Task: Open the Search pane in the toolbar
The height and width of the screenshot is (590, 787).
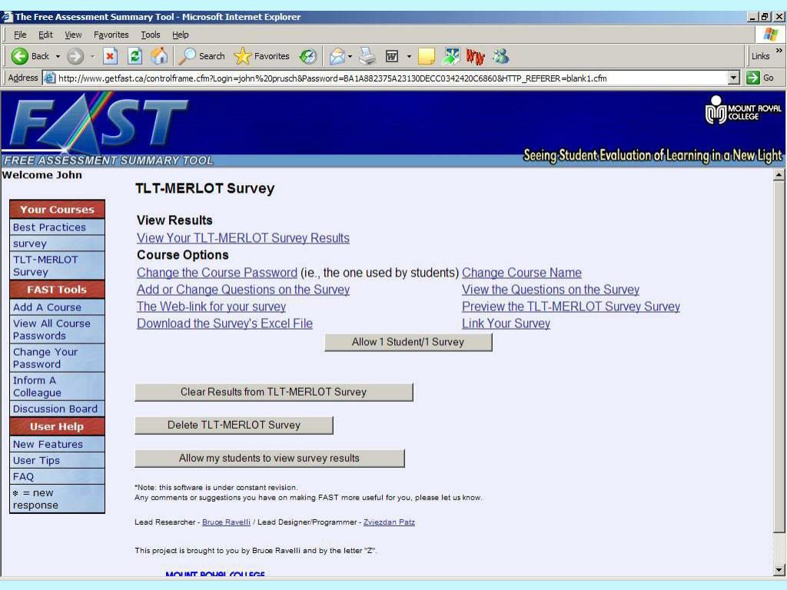Action: pos(201,56)
